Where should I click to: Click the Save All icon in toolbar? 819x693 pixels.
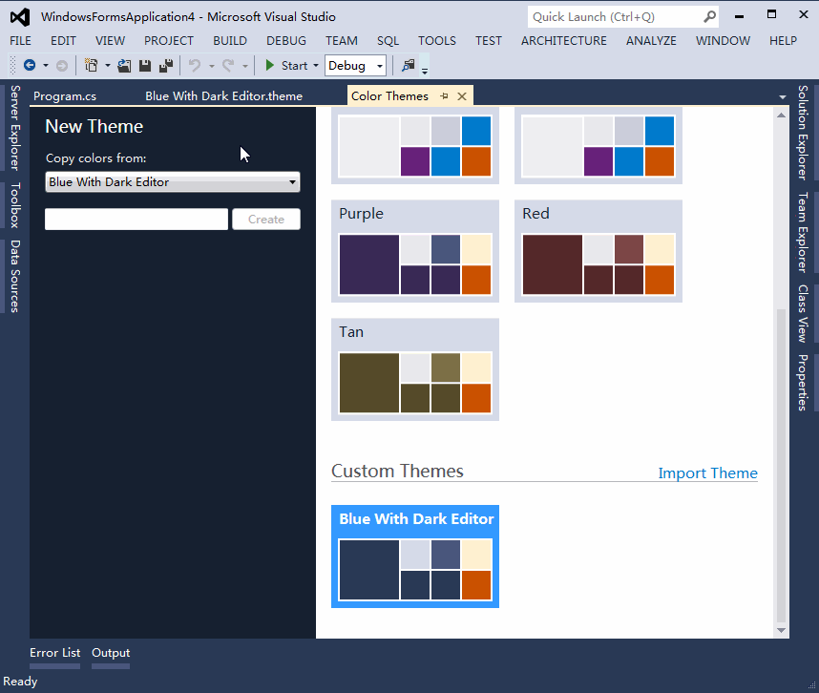(x=166, y=65)
